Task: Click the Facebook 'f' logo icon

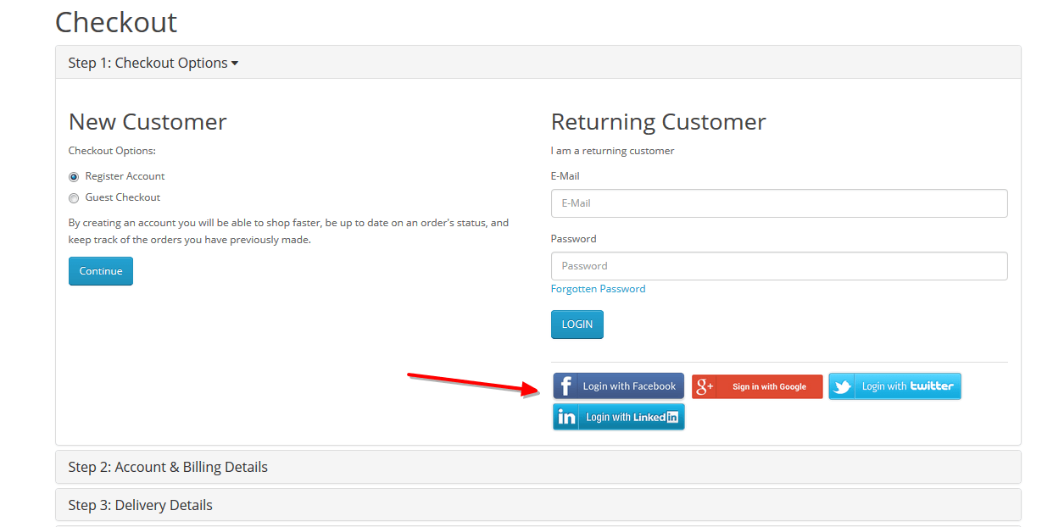Action: [x=566, y=386]
